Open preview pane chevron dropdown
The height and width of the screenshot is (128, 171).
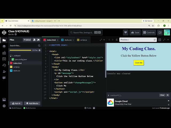[x=168, y=40]
